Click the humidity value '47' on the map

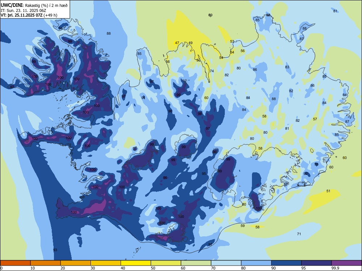177,43
